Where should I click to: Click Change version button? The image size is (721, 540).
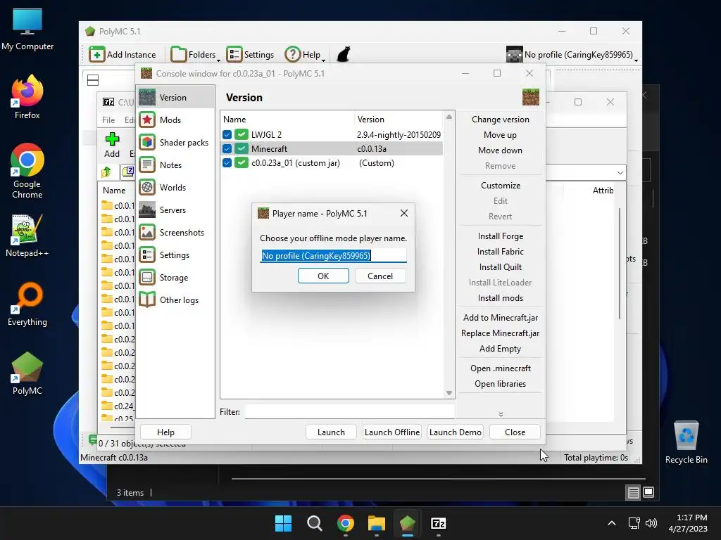click(x=501, y=120)
